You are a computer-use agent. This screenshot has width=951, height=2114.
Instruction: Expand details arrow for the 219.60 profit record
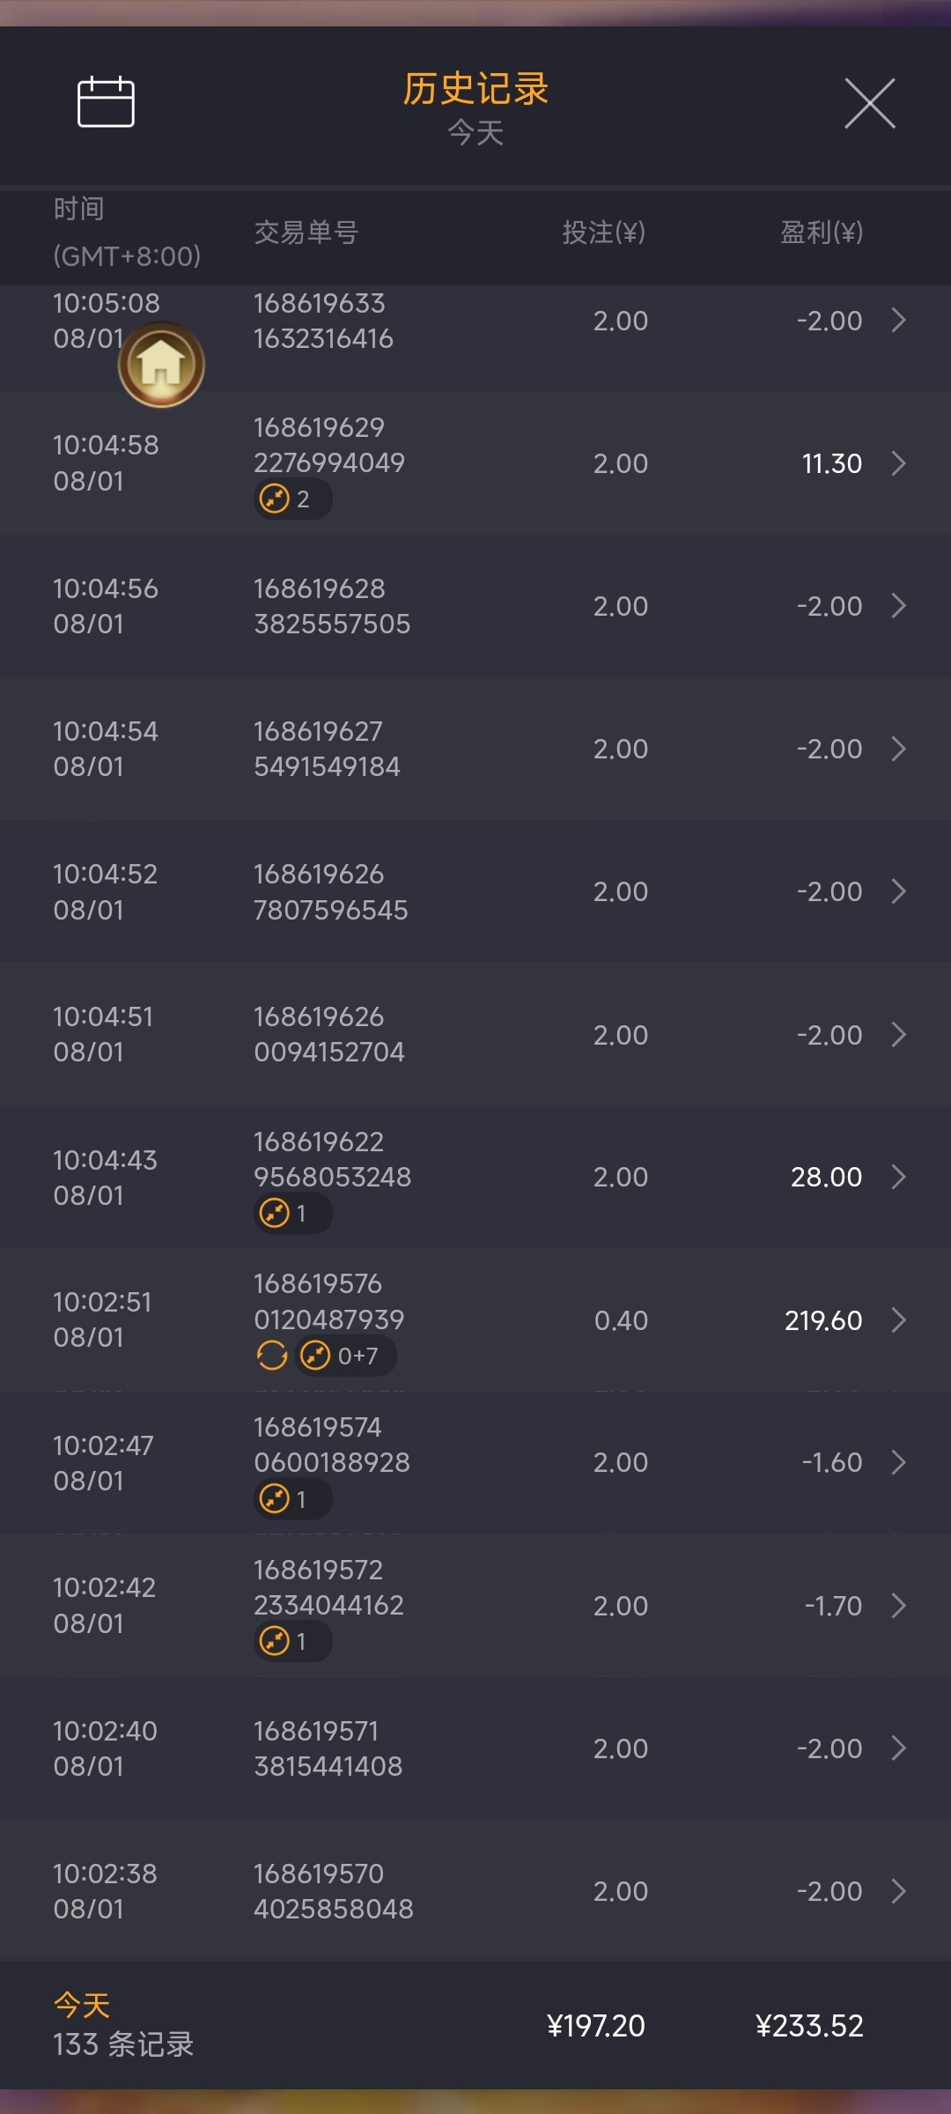point(898,1320)
